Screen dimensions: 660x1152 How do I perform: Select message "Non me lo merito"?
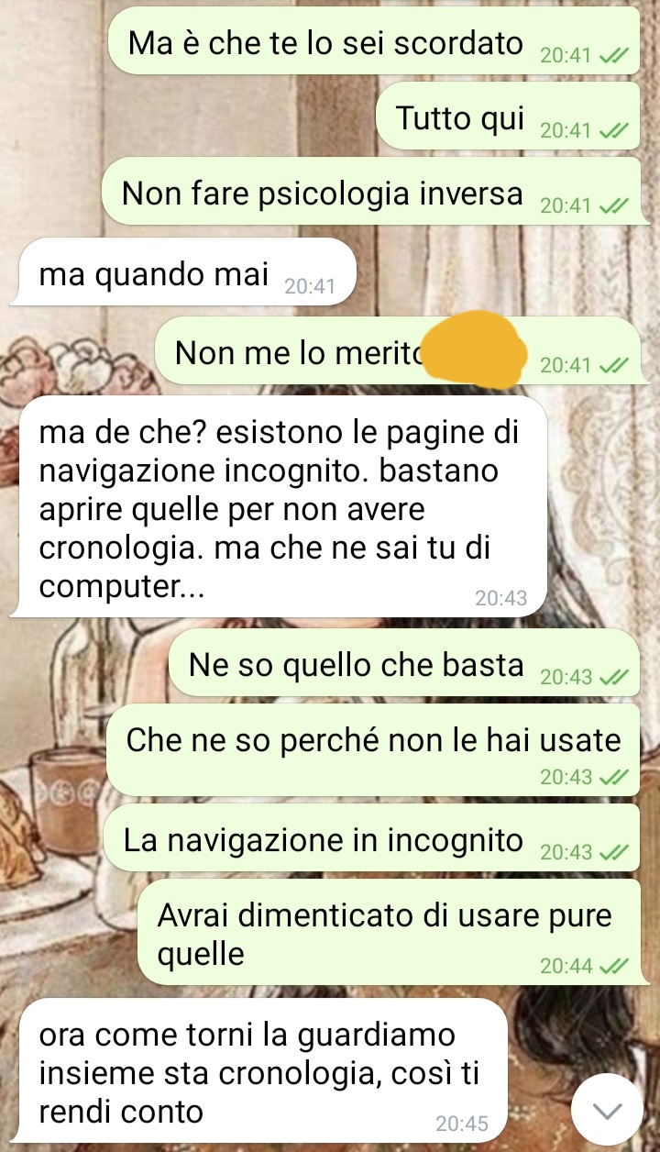397,350
